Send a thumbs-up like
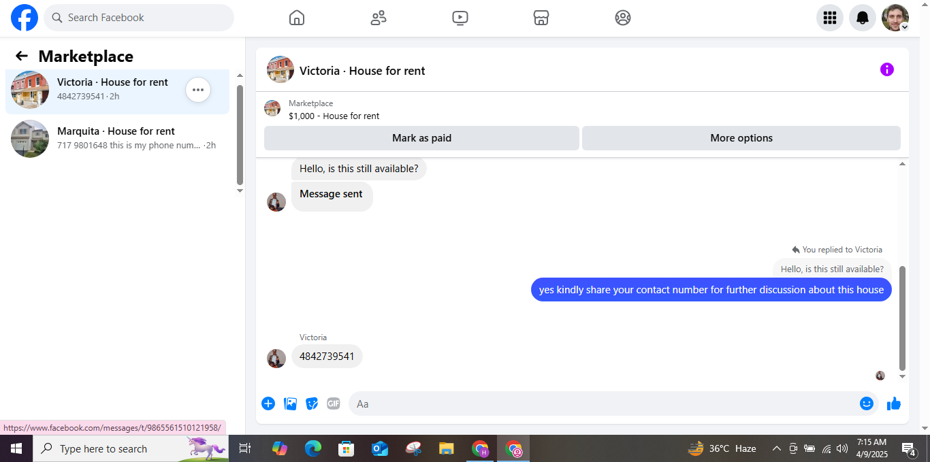The height and width of the screenshot is (462, 930). (x=894, y=403)
